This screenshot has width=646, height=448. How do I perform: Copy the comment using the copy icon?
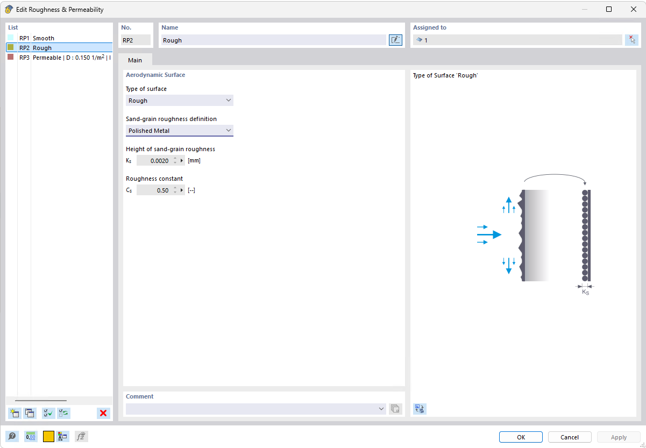395,409
